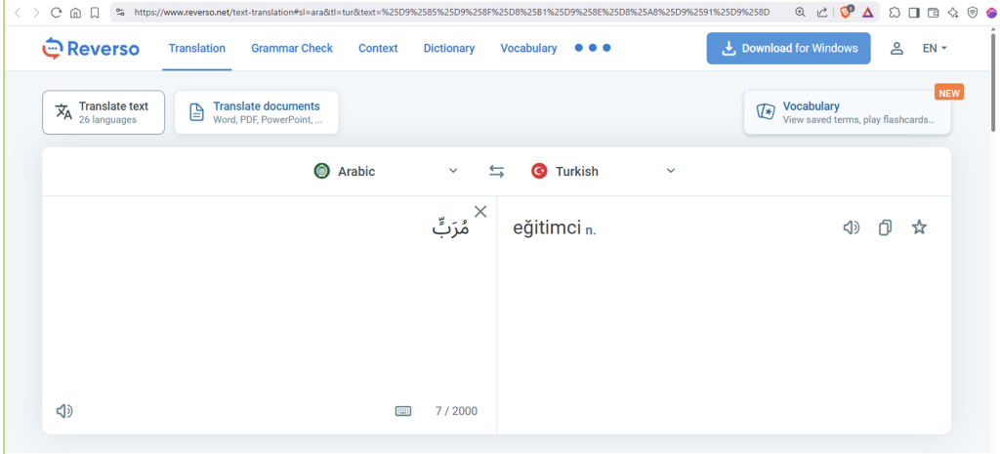Reload the page in browser
This screenshot has height=454, width=1000.
coord(56,13)
